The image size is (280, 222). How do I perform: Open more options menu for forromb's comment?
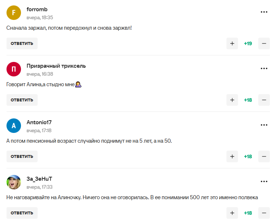click(x=264, y=12)
